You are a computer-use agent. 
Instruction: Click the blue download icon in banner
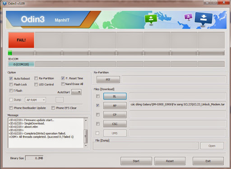[203, 19]
